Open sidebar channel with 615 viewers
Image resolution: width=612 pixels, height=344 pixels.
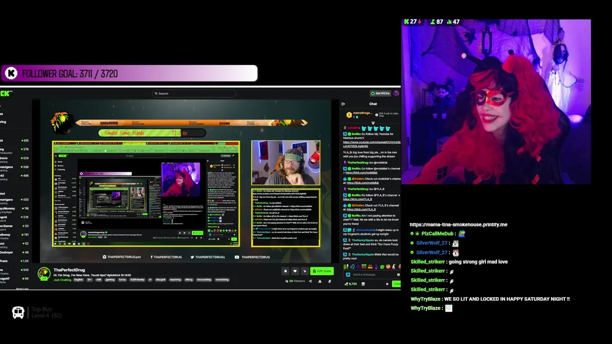[x=14, y=140]
